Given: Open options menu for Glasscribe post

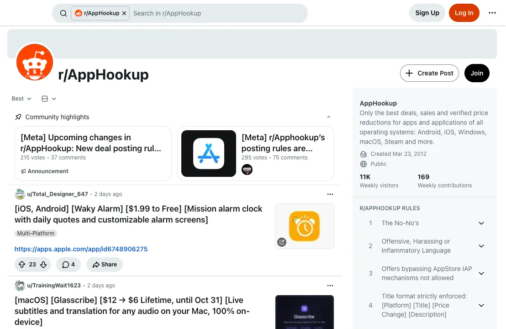Looking at the screenshot, I should click(x=330, y=286).
